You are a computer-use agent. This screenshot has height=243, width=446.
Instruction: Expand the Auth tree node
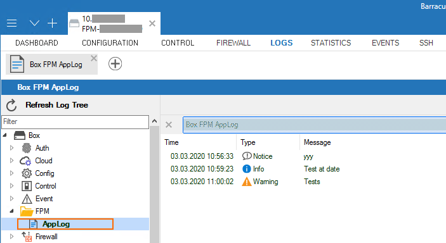[11, 148]
